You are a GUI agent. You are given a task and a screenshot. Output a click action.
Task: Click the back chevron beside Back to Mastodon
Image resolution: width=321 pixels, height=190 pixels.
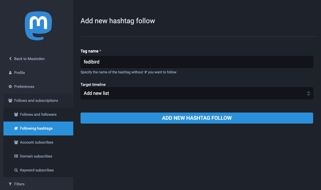click(x=10, y=59)
